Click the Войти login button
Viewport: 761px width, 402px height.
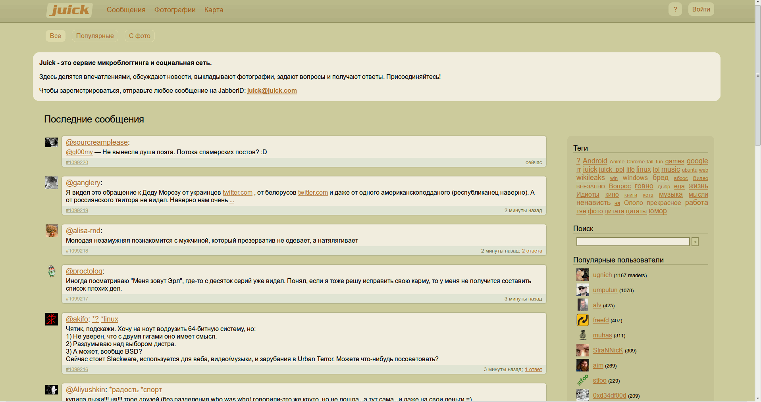point(701,9)
